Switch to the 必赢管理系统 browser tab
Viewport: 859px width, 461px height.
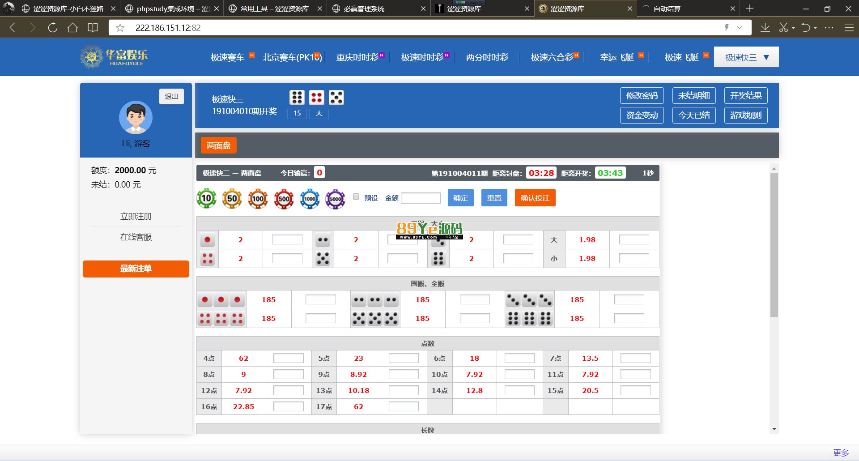point(378,9)
